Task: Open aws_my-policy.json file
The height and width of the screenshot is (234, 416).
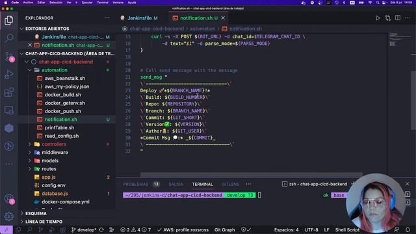Action: (66, 86)
